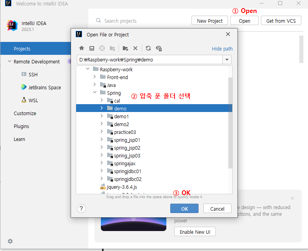Click the Search projects field
The image size is (308, 251).
[120, 21]
